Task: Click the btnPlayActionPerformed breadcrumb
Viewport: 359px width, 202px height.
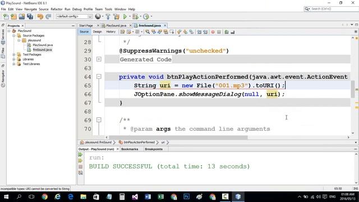Action: (139, 142)
